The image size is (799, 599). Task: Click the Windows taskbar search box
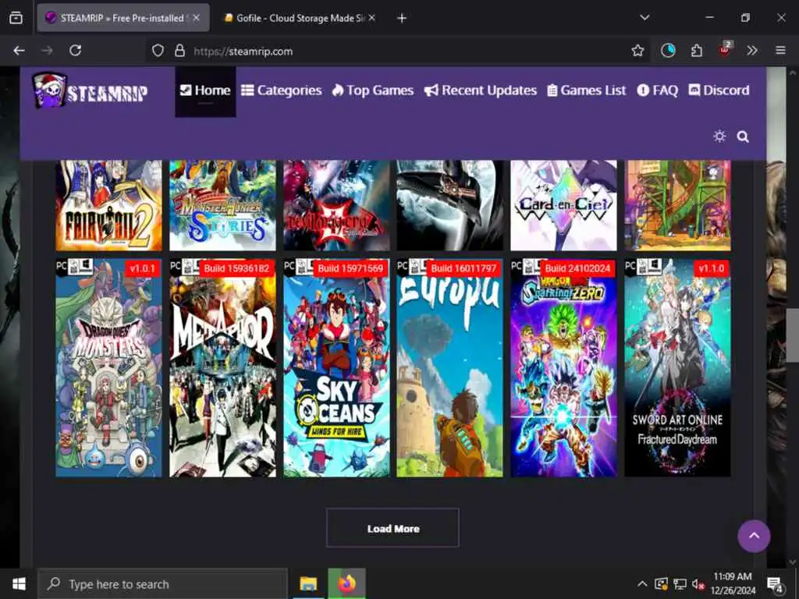pyautogui.click(x=163, y=583)
